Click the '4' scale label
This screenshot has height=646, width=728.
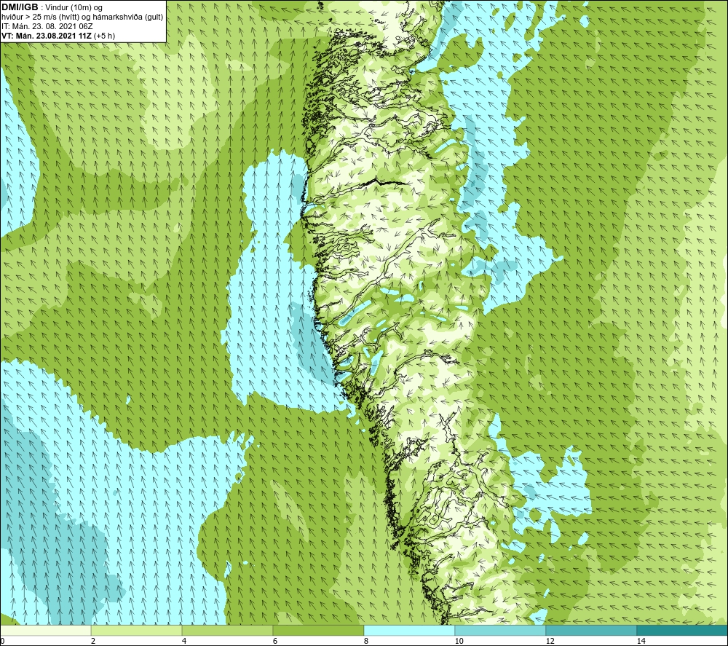(184, 642)
